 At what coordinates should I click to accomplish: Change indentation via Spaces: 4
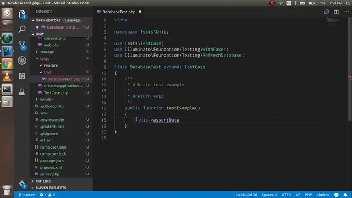coord(269,195)
